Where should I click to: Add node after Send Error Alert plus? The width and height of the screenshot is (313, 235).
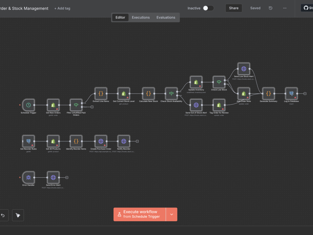click(67, 177)
